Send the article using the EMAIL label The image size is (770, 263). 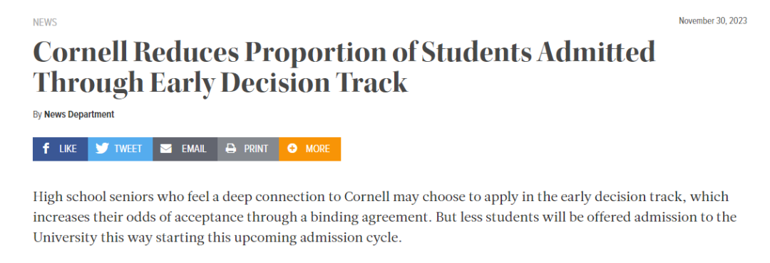coord(194,149)
